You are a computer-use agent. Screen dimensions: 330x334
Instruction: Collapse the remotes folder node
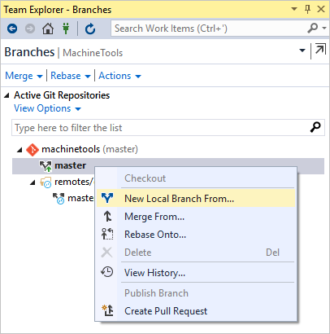click(33, 182)
